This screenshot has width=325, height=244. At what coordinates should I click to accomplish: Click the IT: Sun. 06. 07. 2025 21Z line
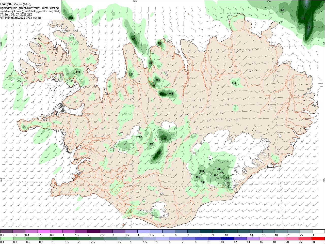pyautogui.click(x=16, y=14)
